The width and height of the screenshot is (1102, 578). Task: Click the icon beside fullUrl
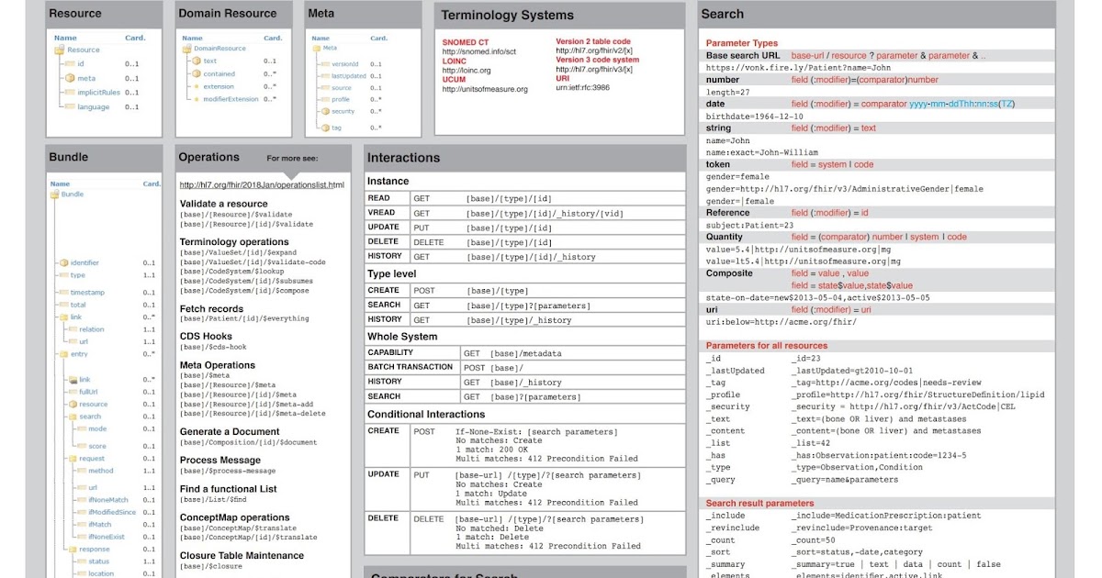pos(73,392)
